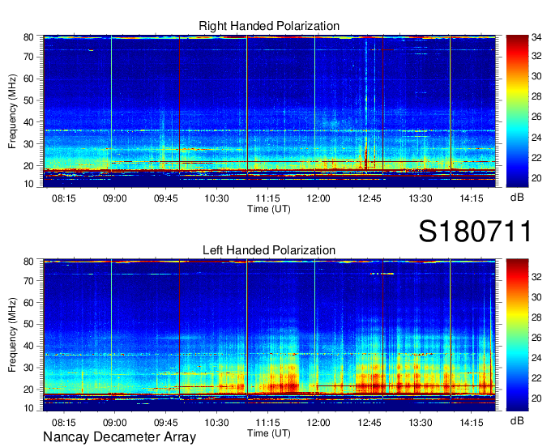Click the Left Handed Polarization spectrogram image
This screenshot has width=551, height=447.
tap(269, 335)
